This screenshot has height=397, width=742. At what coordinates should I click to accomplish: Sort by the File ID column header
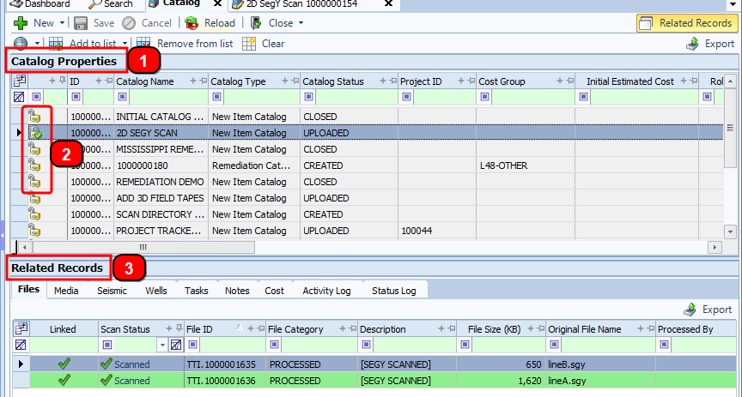coord(199,329)
